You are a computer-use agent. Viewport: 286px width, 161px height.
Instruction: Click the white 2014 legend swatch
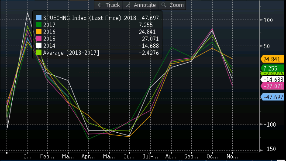pos(39,46)
